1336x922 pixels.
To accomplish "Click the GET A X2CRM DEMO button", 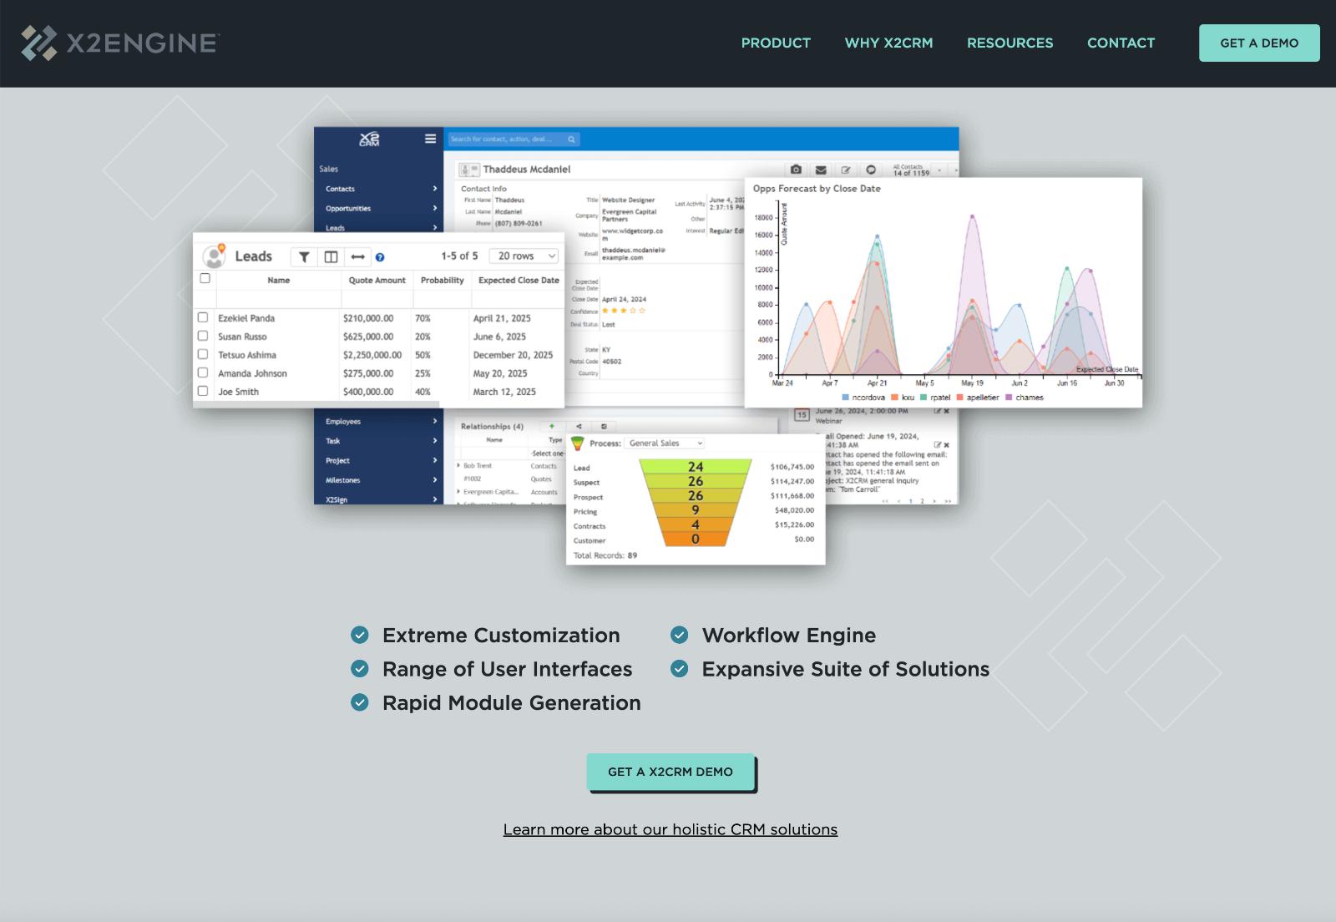I will (x=671, y=772).
